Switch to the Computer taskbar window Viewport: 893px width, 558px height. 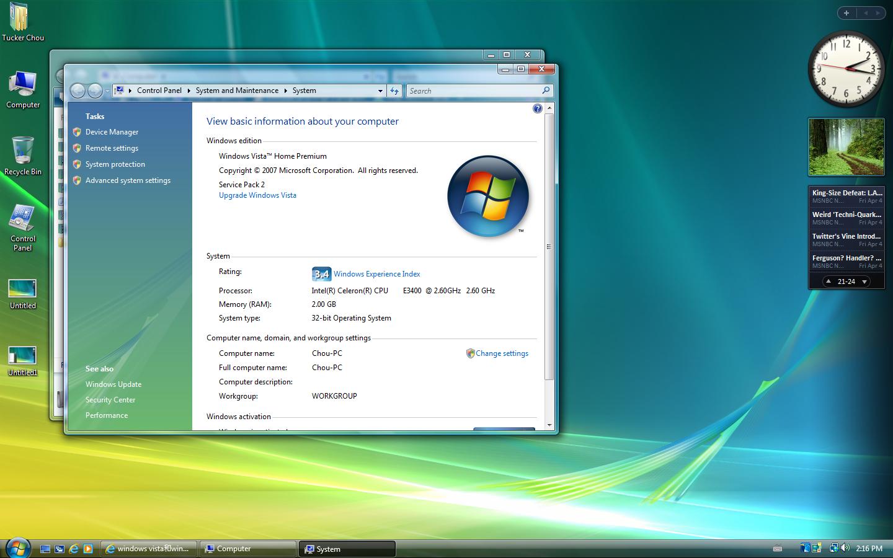tap(247, 548)
